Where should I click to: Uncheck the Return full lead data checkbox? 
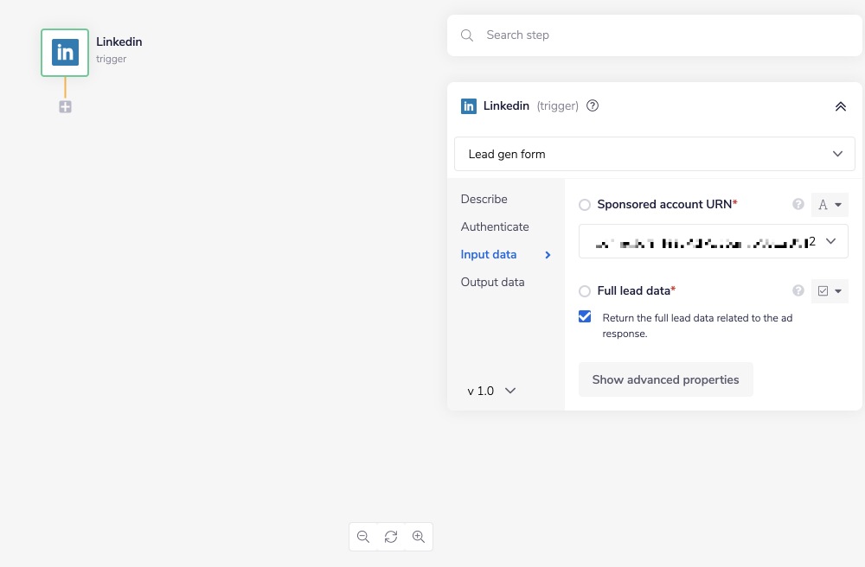[585, 317]
